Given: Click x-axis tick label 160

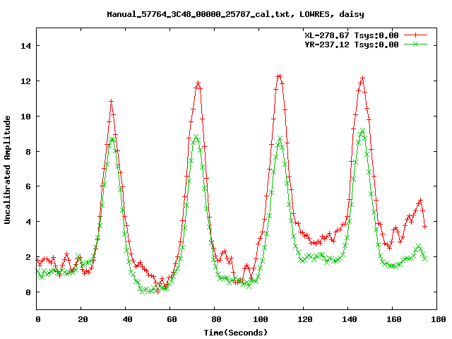Looking at the screenshot, I should [394, 319].
